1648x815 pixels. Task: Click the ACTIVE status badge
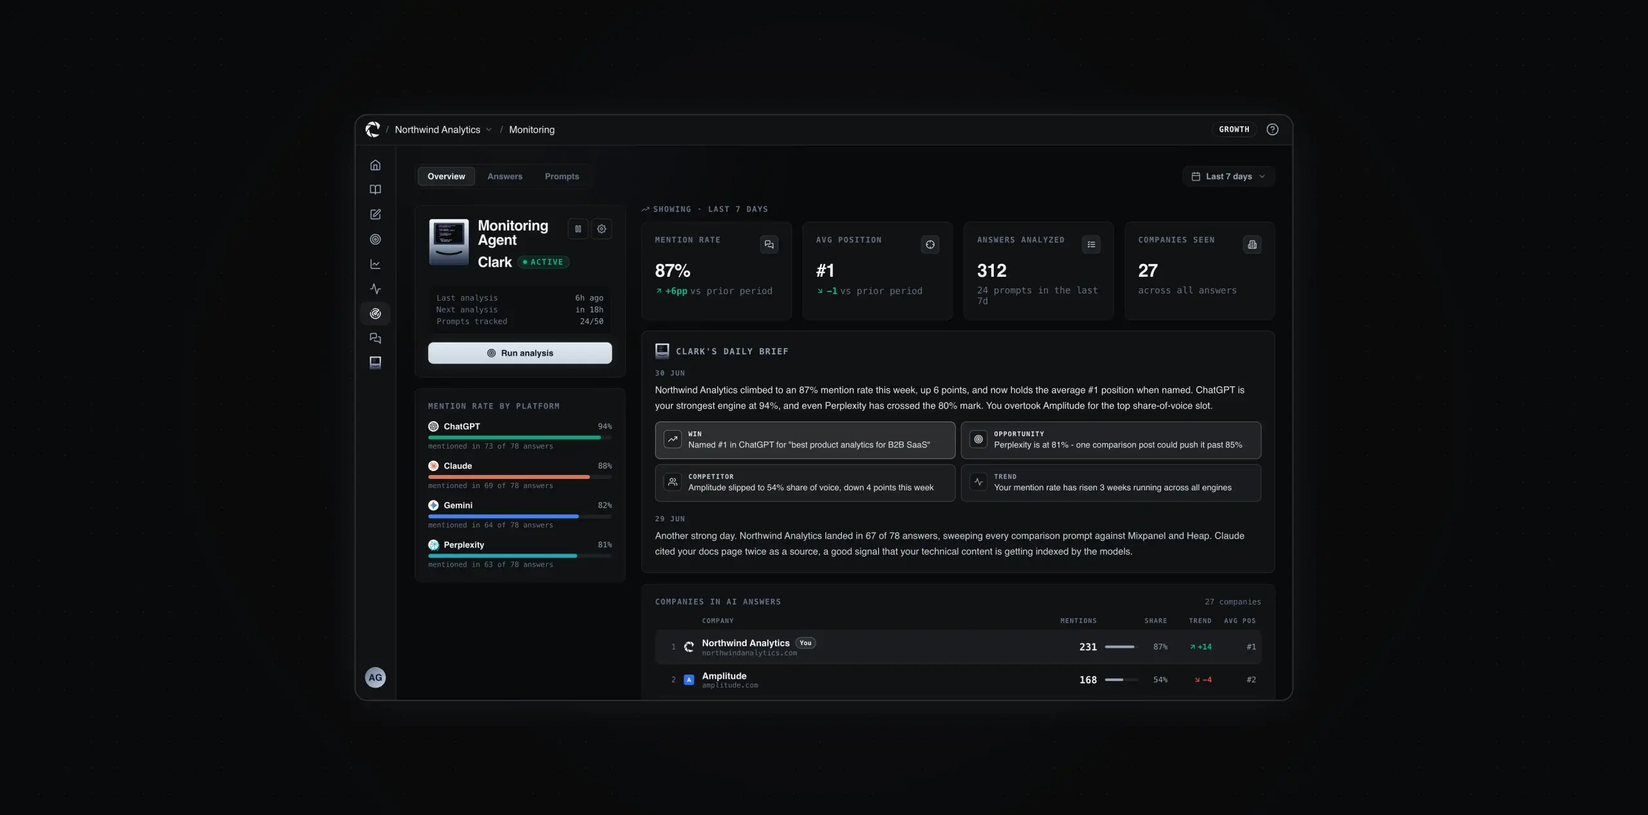point(543,262)
